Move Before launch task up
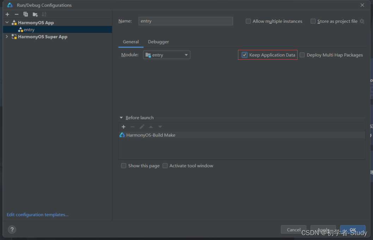This screenshot has width=373, height=240. [x=151, y=127]
